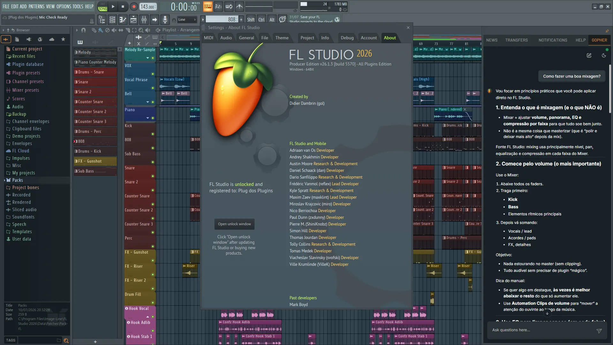Switch to the Account settings tab
This screenshot has height=345, width=613.
[369, 38]
